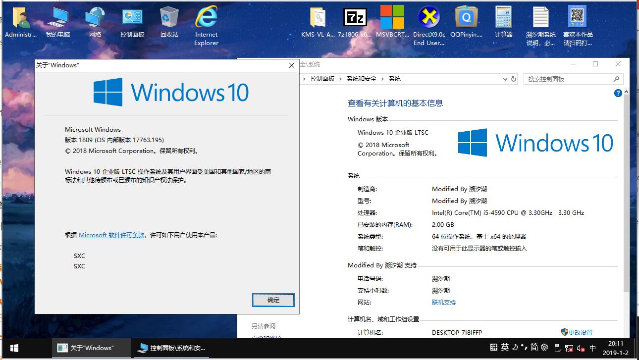Click the 确定 button in About dialog
This screenshot has height=360, width=639.
[x=273, y=300]
